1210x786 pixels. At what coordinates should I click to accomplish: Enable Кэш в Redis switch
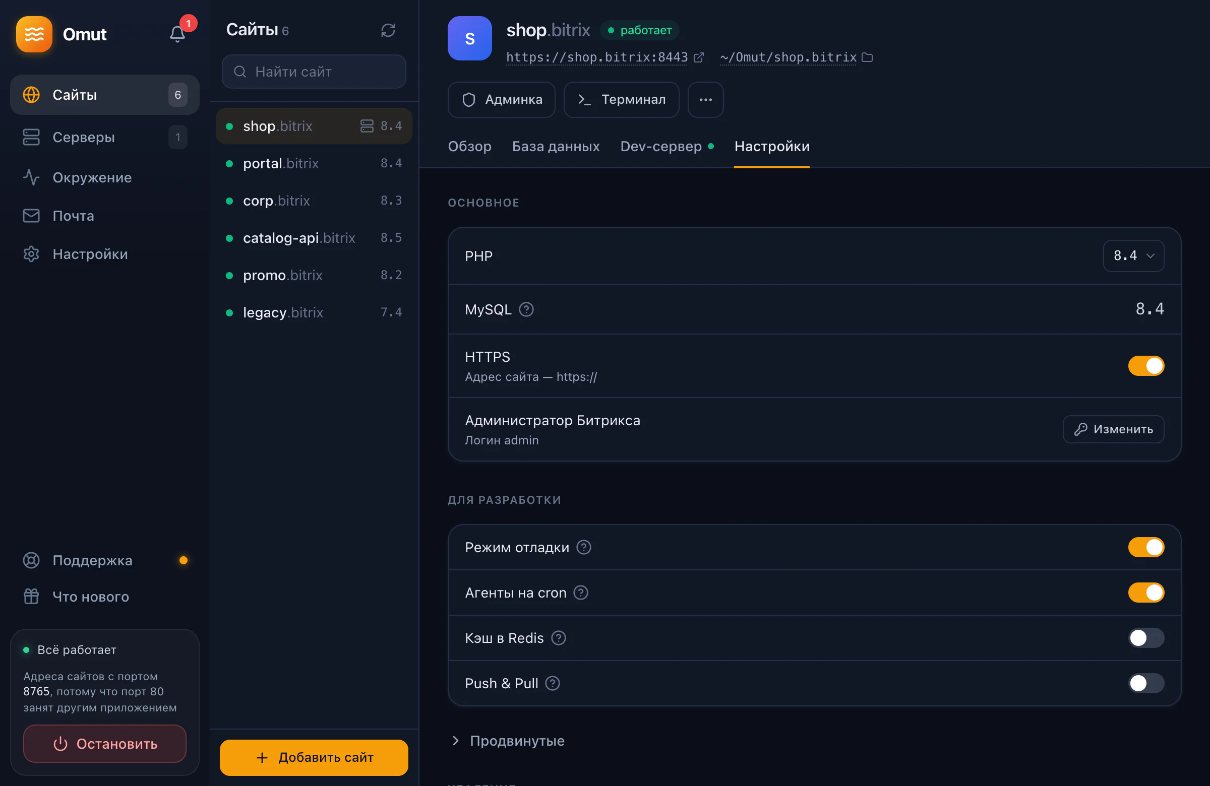point(1145,638)
